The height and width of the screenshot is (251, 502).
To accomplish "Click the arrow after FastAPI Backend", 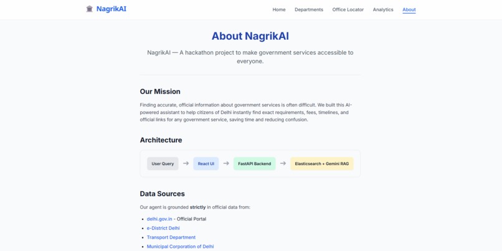I will coord(283,163).
